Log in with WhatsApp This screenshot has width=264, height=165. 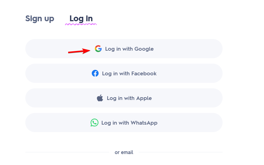point(124,123)
